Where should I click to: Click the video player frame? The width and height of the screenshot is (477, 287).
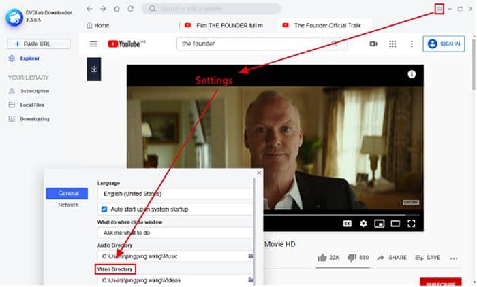coord(275,148)
